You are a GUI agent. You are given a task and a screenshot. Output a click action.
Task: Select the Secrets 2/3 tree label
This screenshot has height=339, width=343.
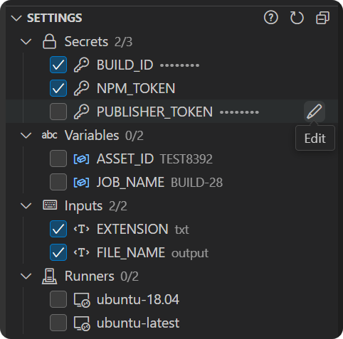98,42
